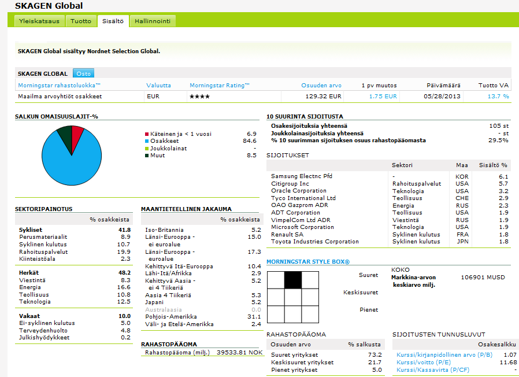Viewport: 519px width, 377px height.
Task: Click the filled large-blend style box cell
Action: pos(293,280)
